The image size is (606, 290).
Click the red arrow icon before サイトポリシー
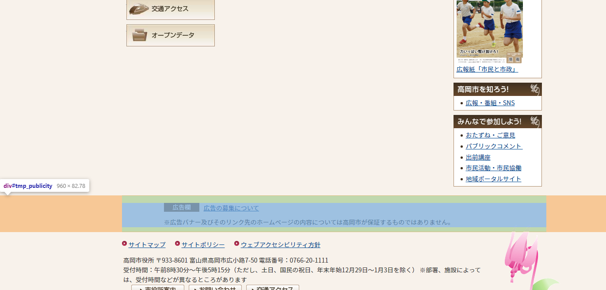tap(177, 244)
